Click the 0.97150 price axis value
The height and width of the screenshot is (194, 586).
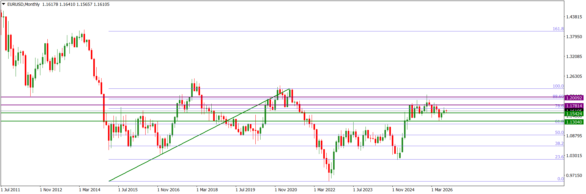point(574,175)
